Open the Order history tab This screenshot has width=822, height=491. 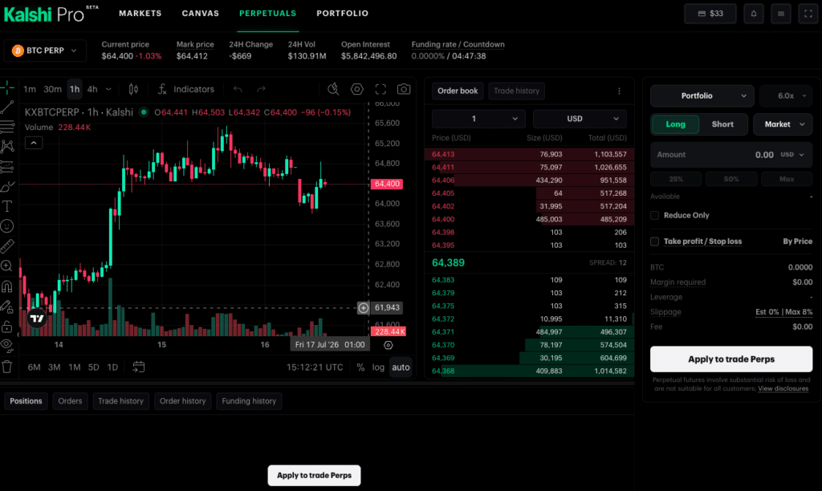(x=182, y=401)
